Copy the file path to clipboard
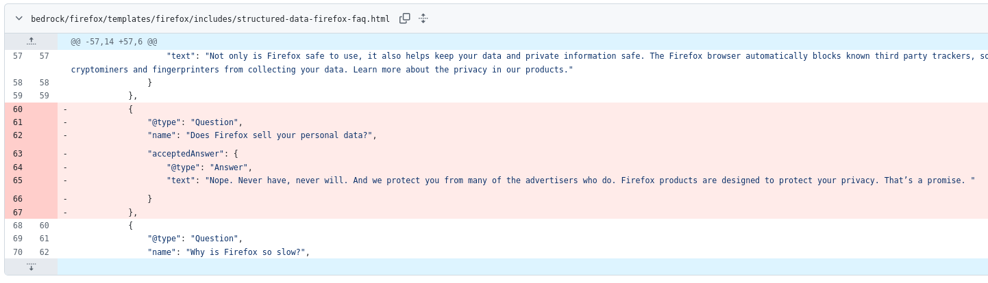This screenshot has height=283, width=988. (x=405, y=18)
